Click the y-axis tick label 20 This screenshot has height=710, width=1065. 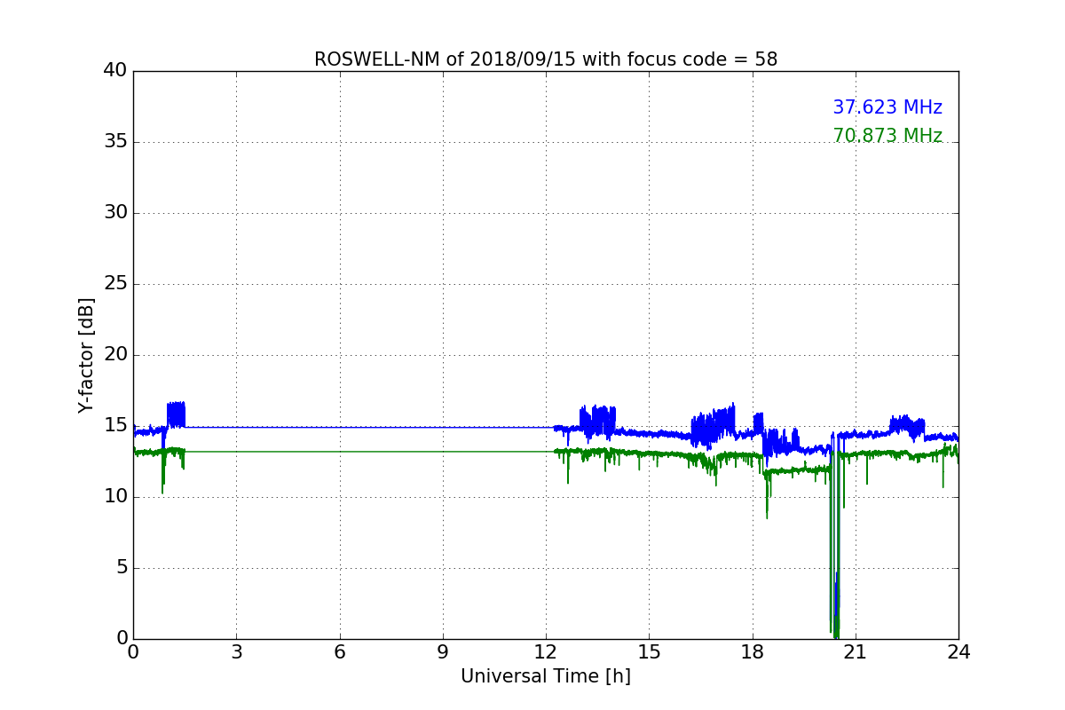click(x=114, y=355)
